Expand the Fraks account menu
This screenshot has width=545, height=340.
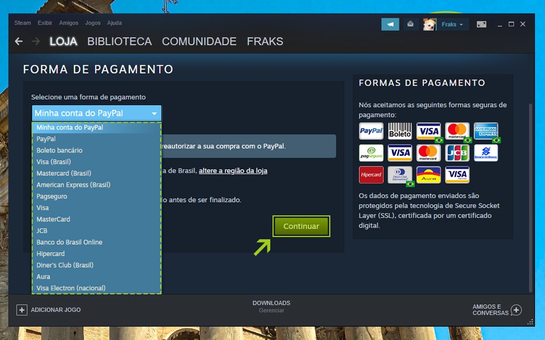[453, 24]
